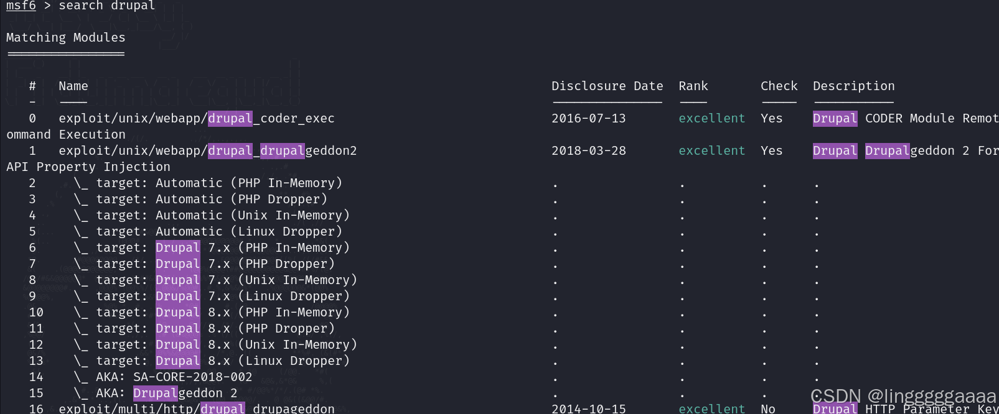This screenshot has width=999, height=414.
Task: Select target Drupal 8.x (PHP In-Memory)
Action: coord(212,313)
